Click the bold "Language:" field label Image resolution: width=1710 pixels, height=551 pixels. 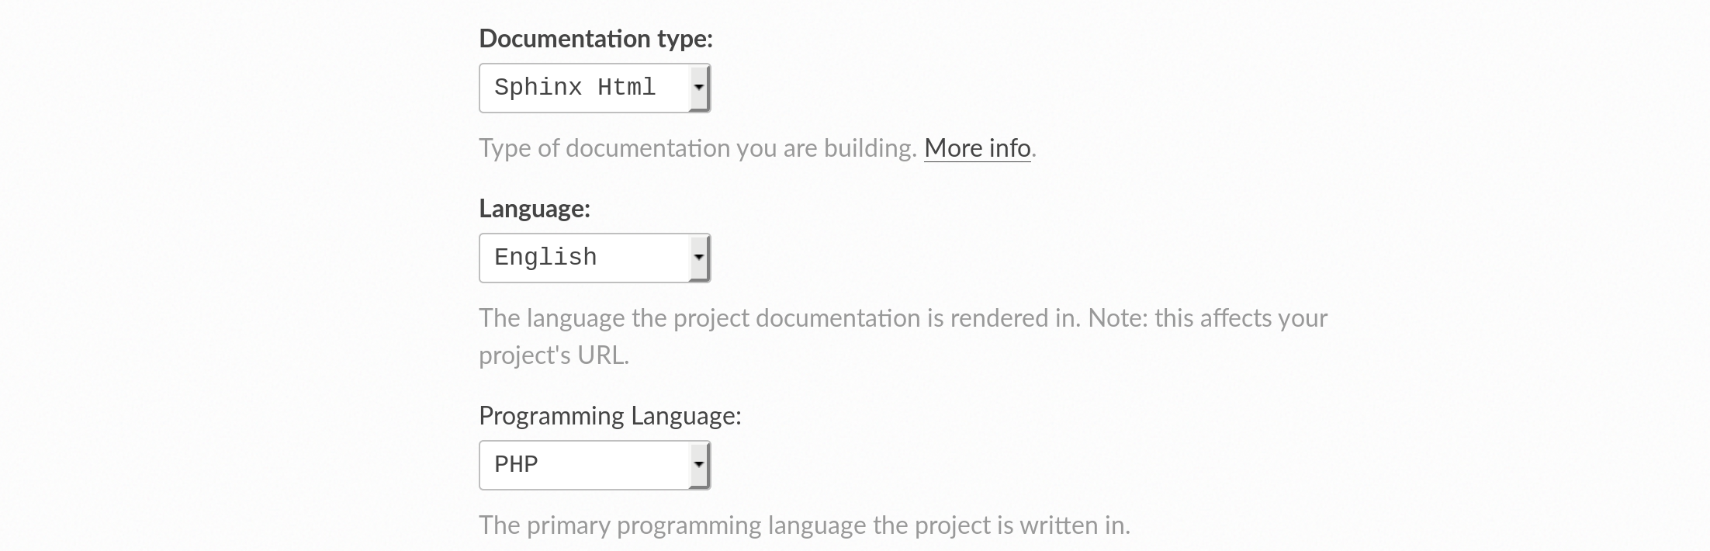pos(535,209)
